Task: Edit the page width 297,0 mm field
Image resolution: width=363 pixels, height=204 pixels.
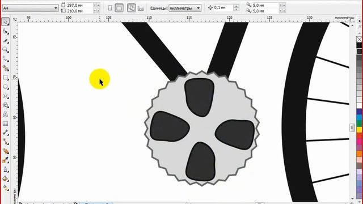Action: coord(80,5)
